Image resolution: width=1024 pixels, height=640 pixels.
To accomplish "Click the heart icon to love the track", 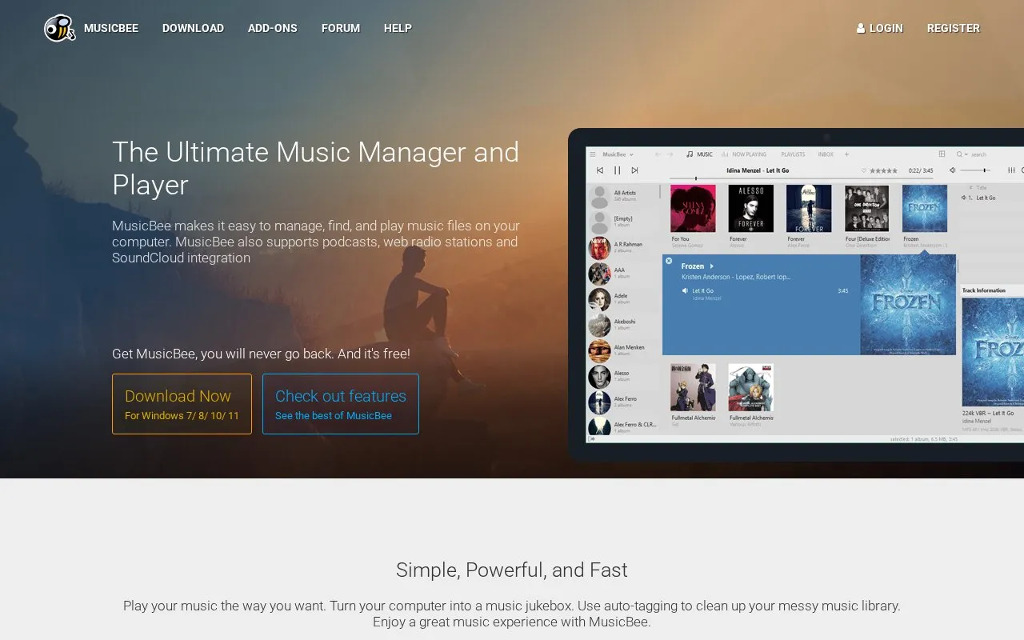I will coord(864,170).
